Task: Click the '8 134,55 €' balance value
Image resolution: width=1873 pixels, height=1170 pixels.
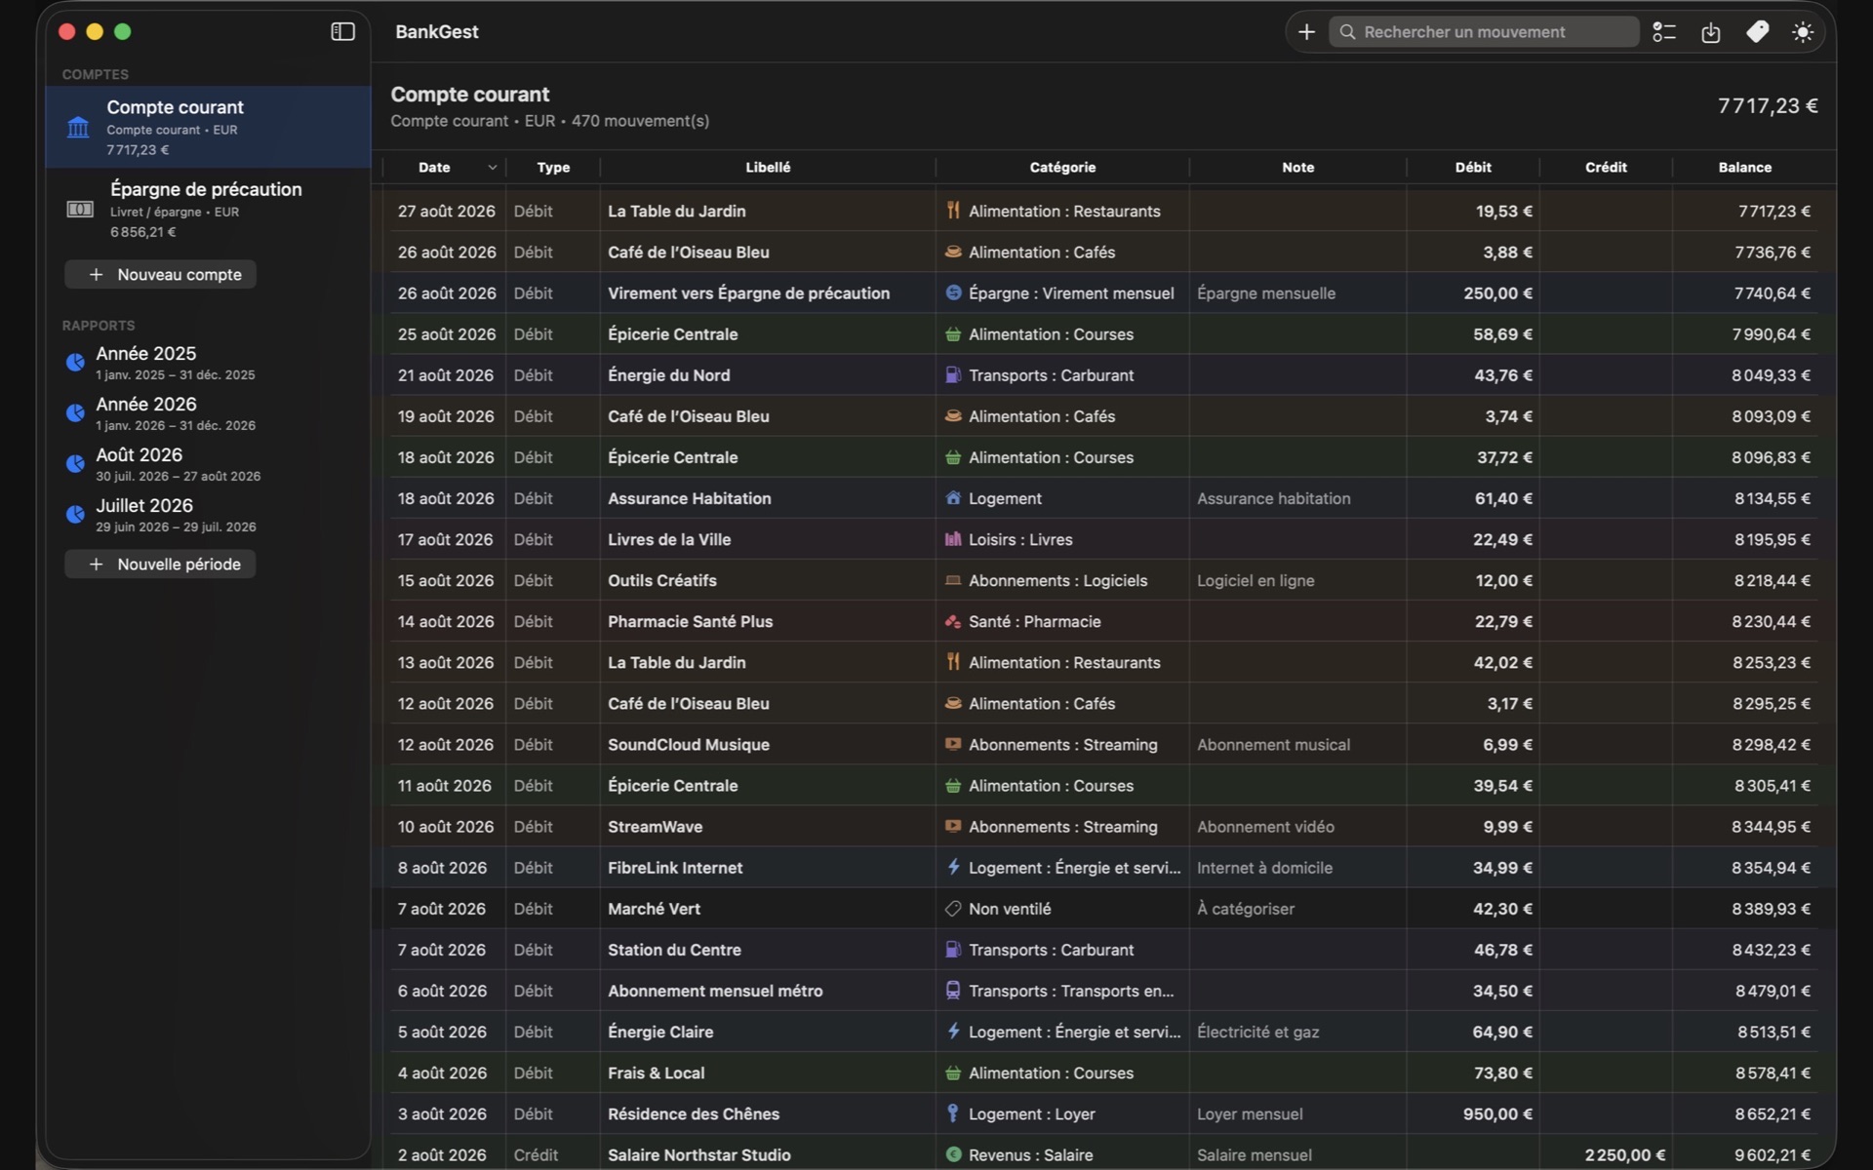Action: pyautogui.click(x=1772, y=498)
